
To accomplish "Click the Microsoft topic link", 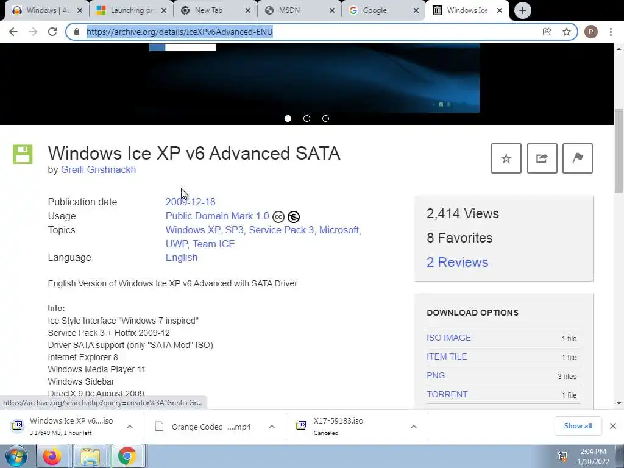I will tap(339, 230).
